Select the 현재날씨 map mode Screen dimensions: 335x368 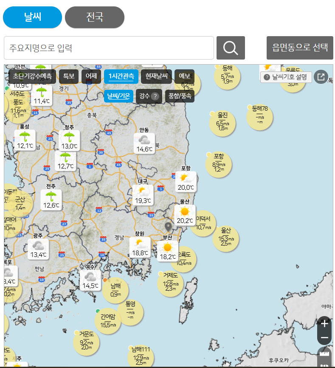(156, 76)
